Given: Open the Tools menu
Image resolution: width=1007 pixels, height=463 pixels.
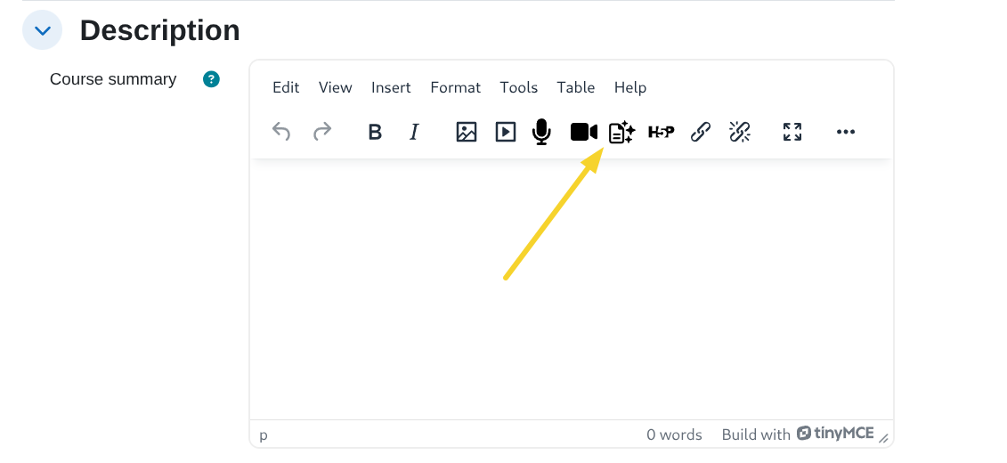Looking at the screenshot, I should click(x=519, y=87).
